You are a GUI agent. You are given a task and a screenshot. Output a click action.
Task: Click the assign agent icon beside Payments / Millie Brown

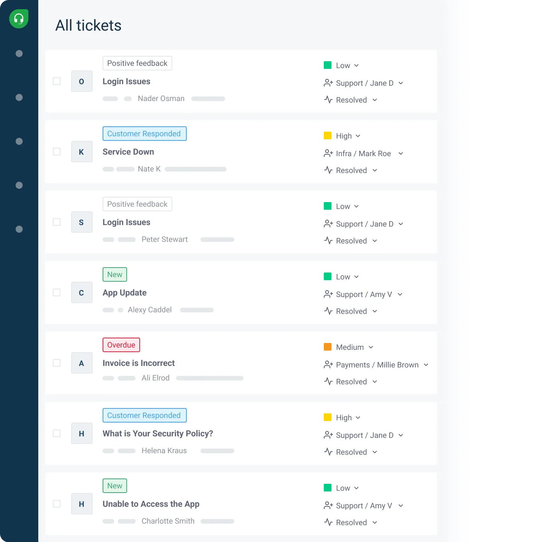tap(328, 365)
